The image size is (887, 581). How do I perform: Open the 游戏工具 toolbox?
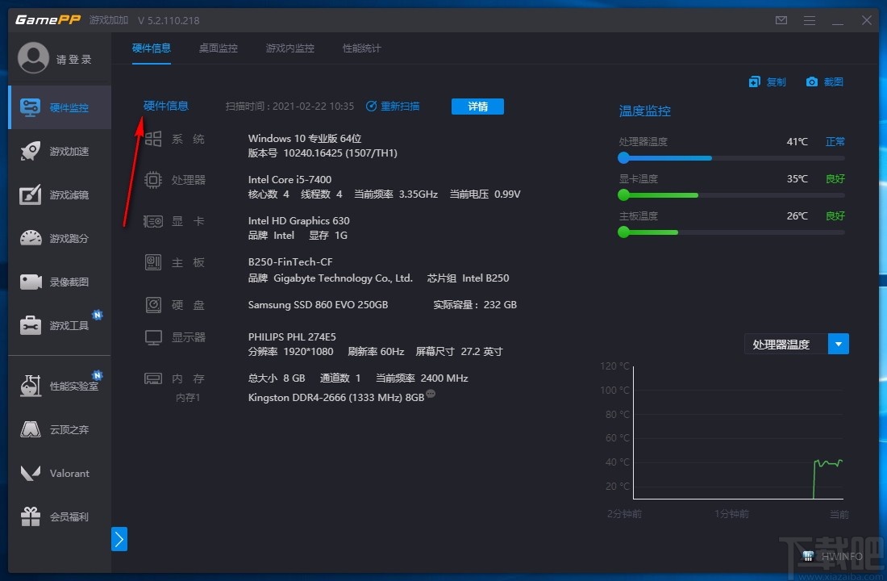click(59, 325)
